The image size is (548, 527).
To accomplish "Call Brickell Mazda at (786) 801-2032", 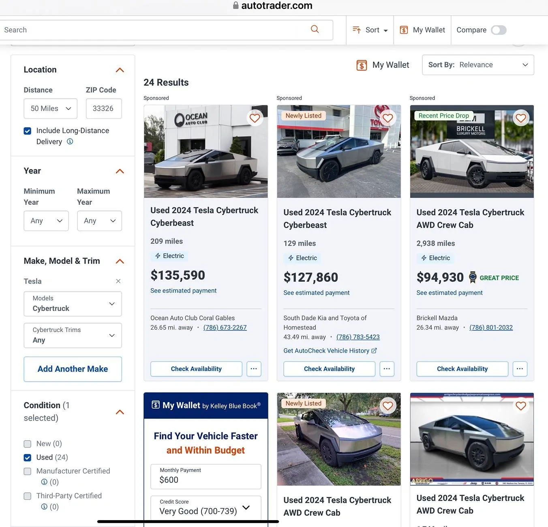I will [x=491, y=328].
